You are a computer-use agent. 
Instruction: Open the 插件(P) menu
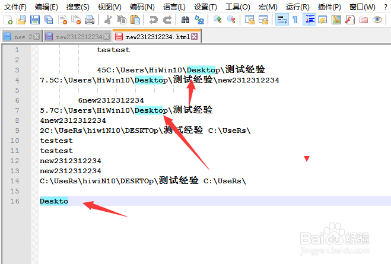[x=329, y=7]
